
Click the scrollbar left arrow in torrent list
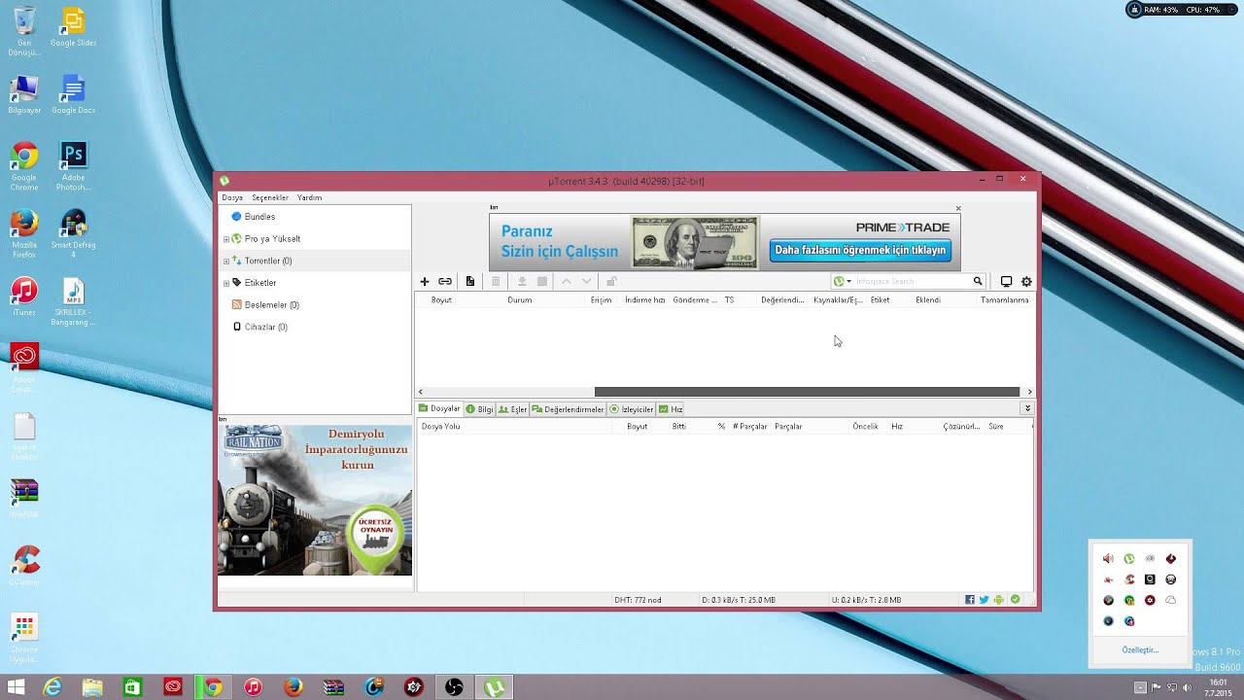[420, 392]
